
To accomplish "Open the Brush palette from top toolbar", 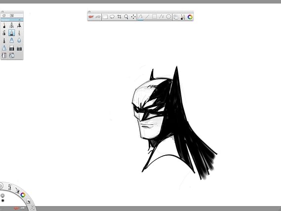I will click(183, 17).
